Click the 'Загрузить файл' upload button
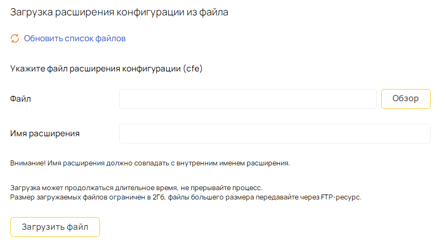The width and height of the screenshot is (446, 244). (55, 227)
